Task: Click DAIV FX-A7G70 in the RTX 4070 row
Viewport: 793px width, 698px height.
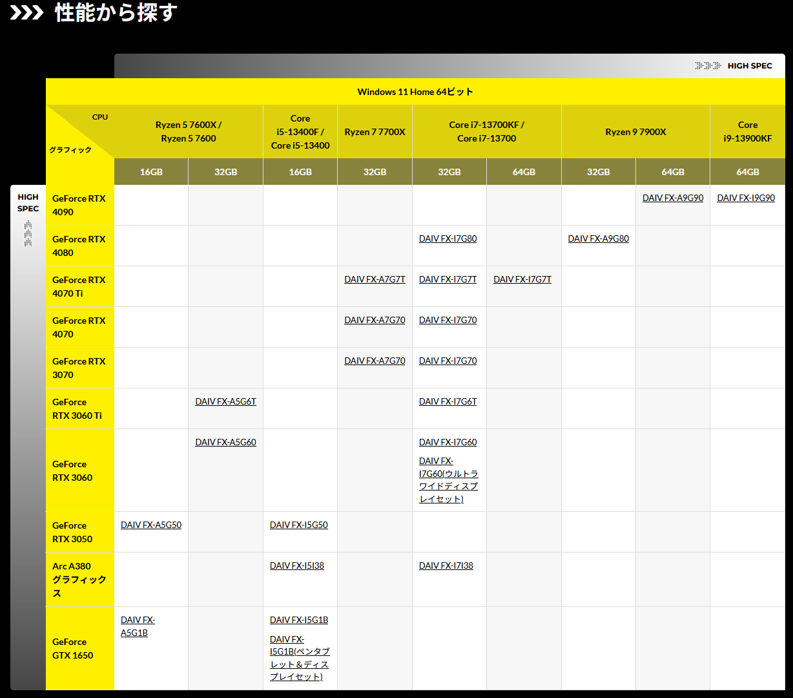Action: 375,320
